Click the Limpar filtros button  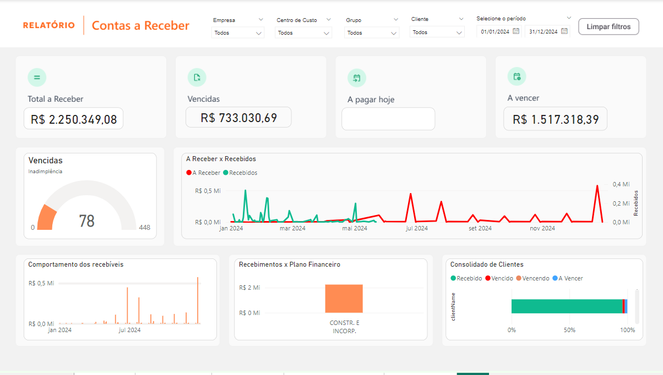tap(608, 26)
